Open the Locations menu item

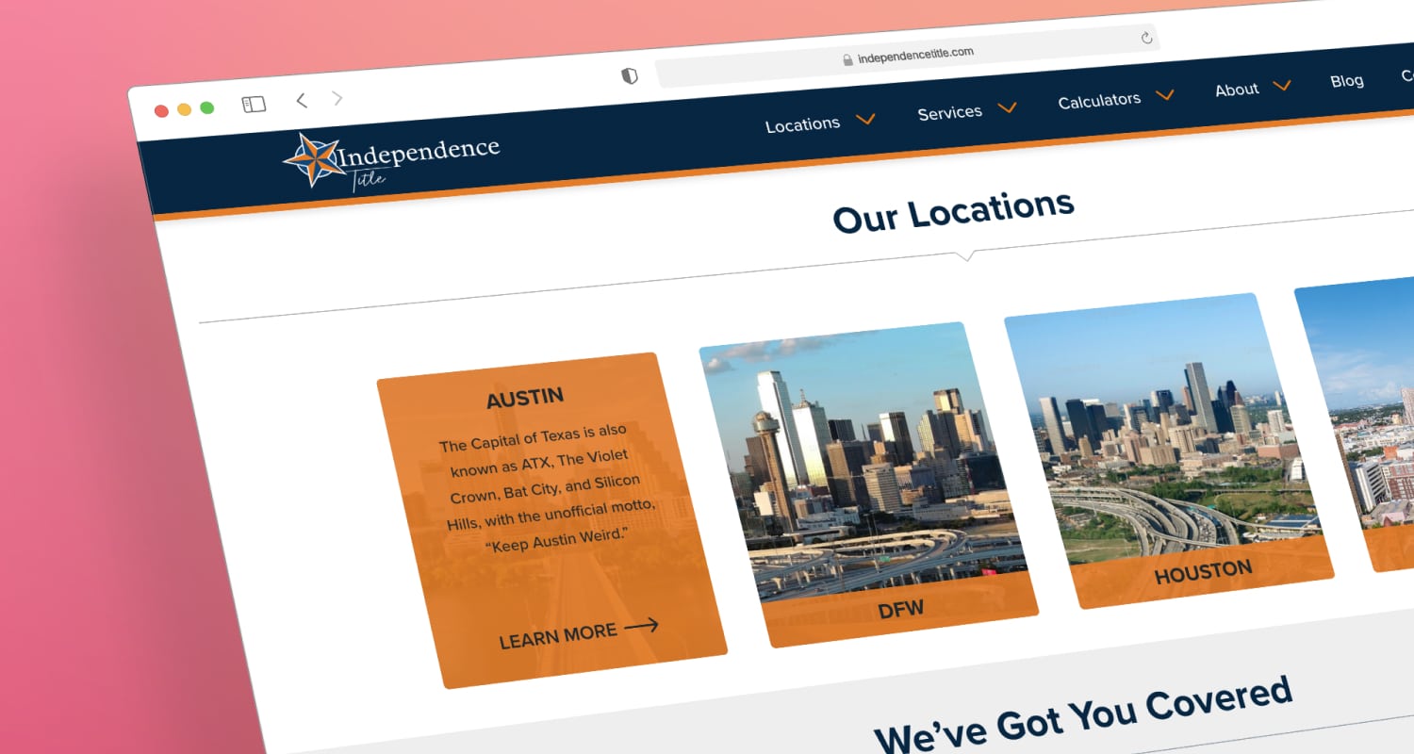[x=802, y=124]
